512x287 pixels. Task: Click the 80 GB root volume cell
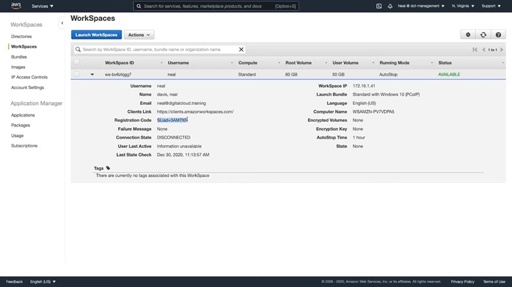[291, 74]
